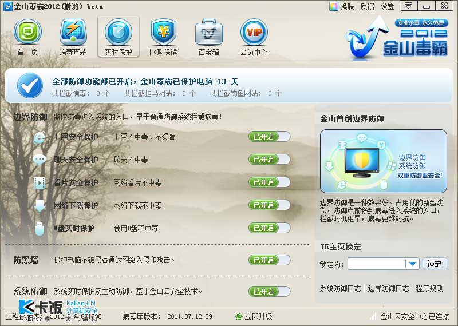Click 金山云安全中心已连接 status text
This screenshot has height=326, width=458.
click(x=414, y=316)
